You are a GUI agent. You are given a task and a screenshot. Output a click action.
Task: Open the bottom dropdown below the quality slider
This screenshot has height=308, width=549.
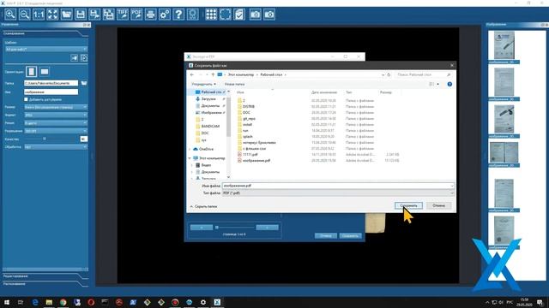pos(56,147)
